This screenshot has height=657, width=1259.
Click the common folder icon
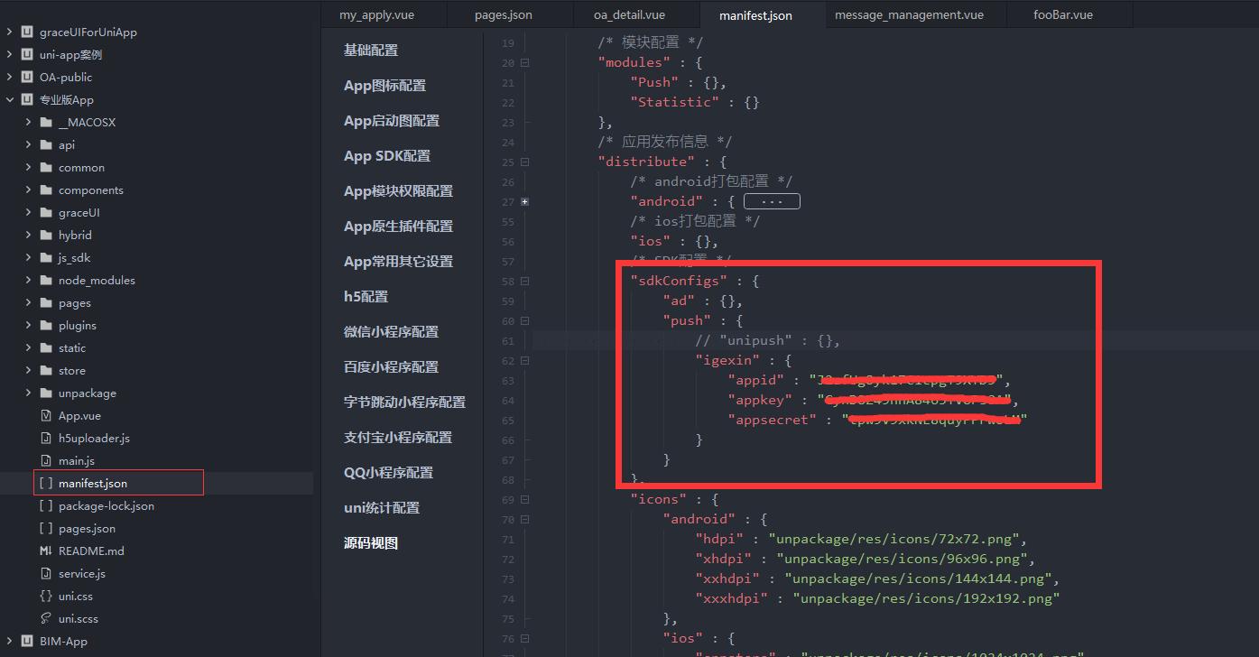(46, 167)
